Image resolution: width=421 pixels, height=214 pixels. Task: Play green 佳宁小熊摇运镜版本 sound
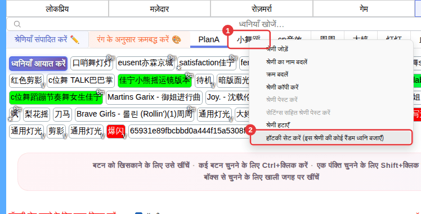point(155,81)
